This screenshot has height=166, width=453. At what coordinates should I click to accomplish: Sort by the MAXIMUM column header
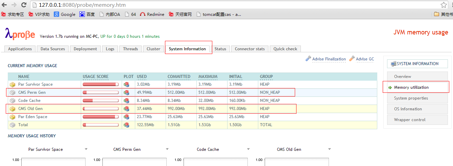(208, 77)
